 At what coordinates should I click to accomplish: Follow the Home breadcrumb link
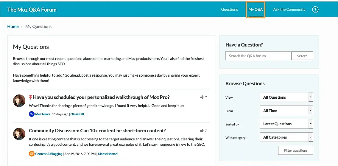(x=13, y=27)
